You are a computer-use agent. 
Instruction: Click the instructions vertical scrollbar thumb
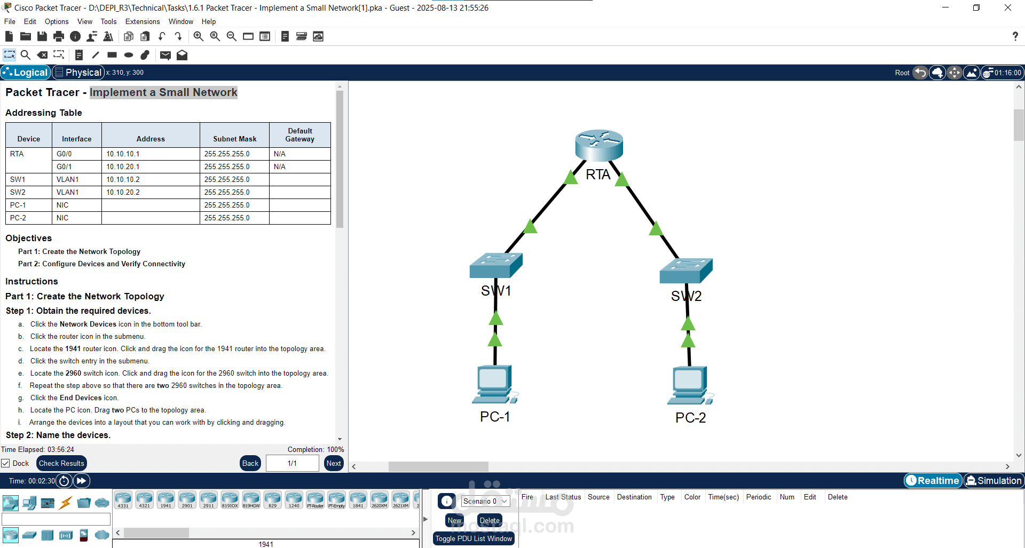[x=340, y=159]
